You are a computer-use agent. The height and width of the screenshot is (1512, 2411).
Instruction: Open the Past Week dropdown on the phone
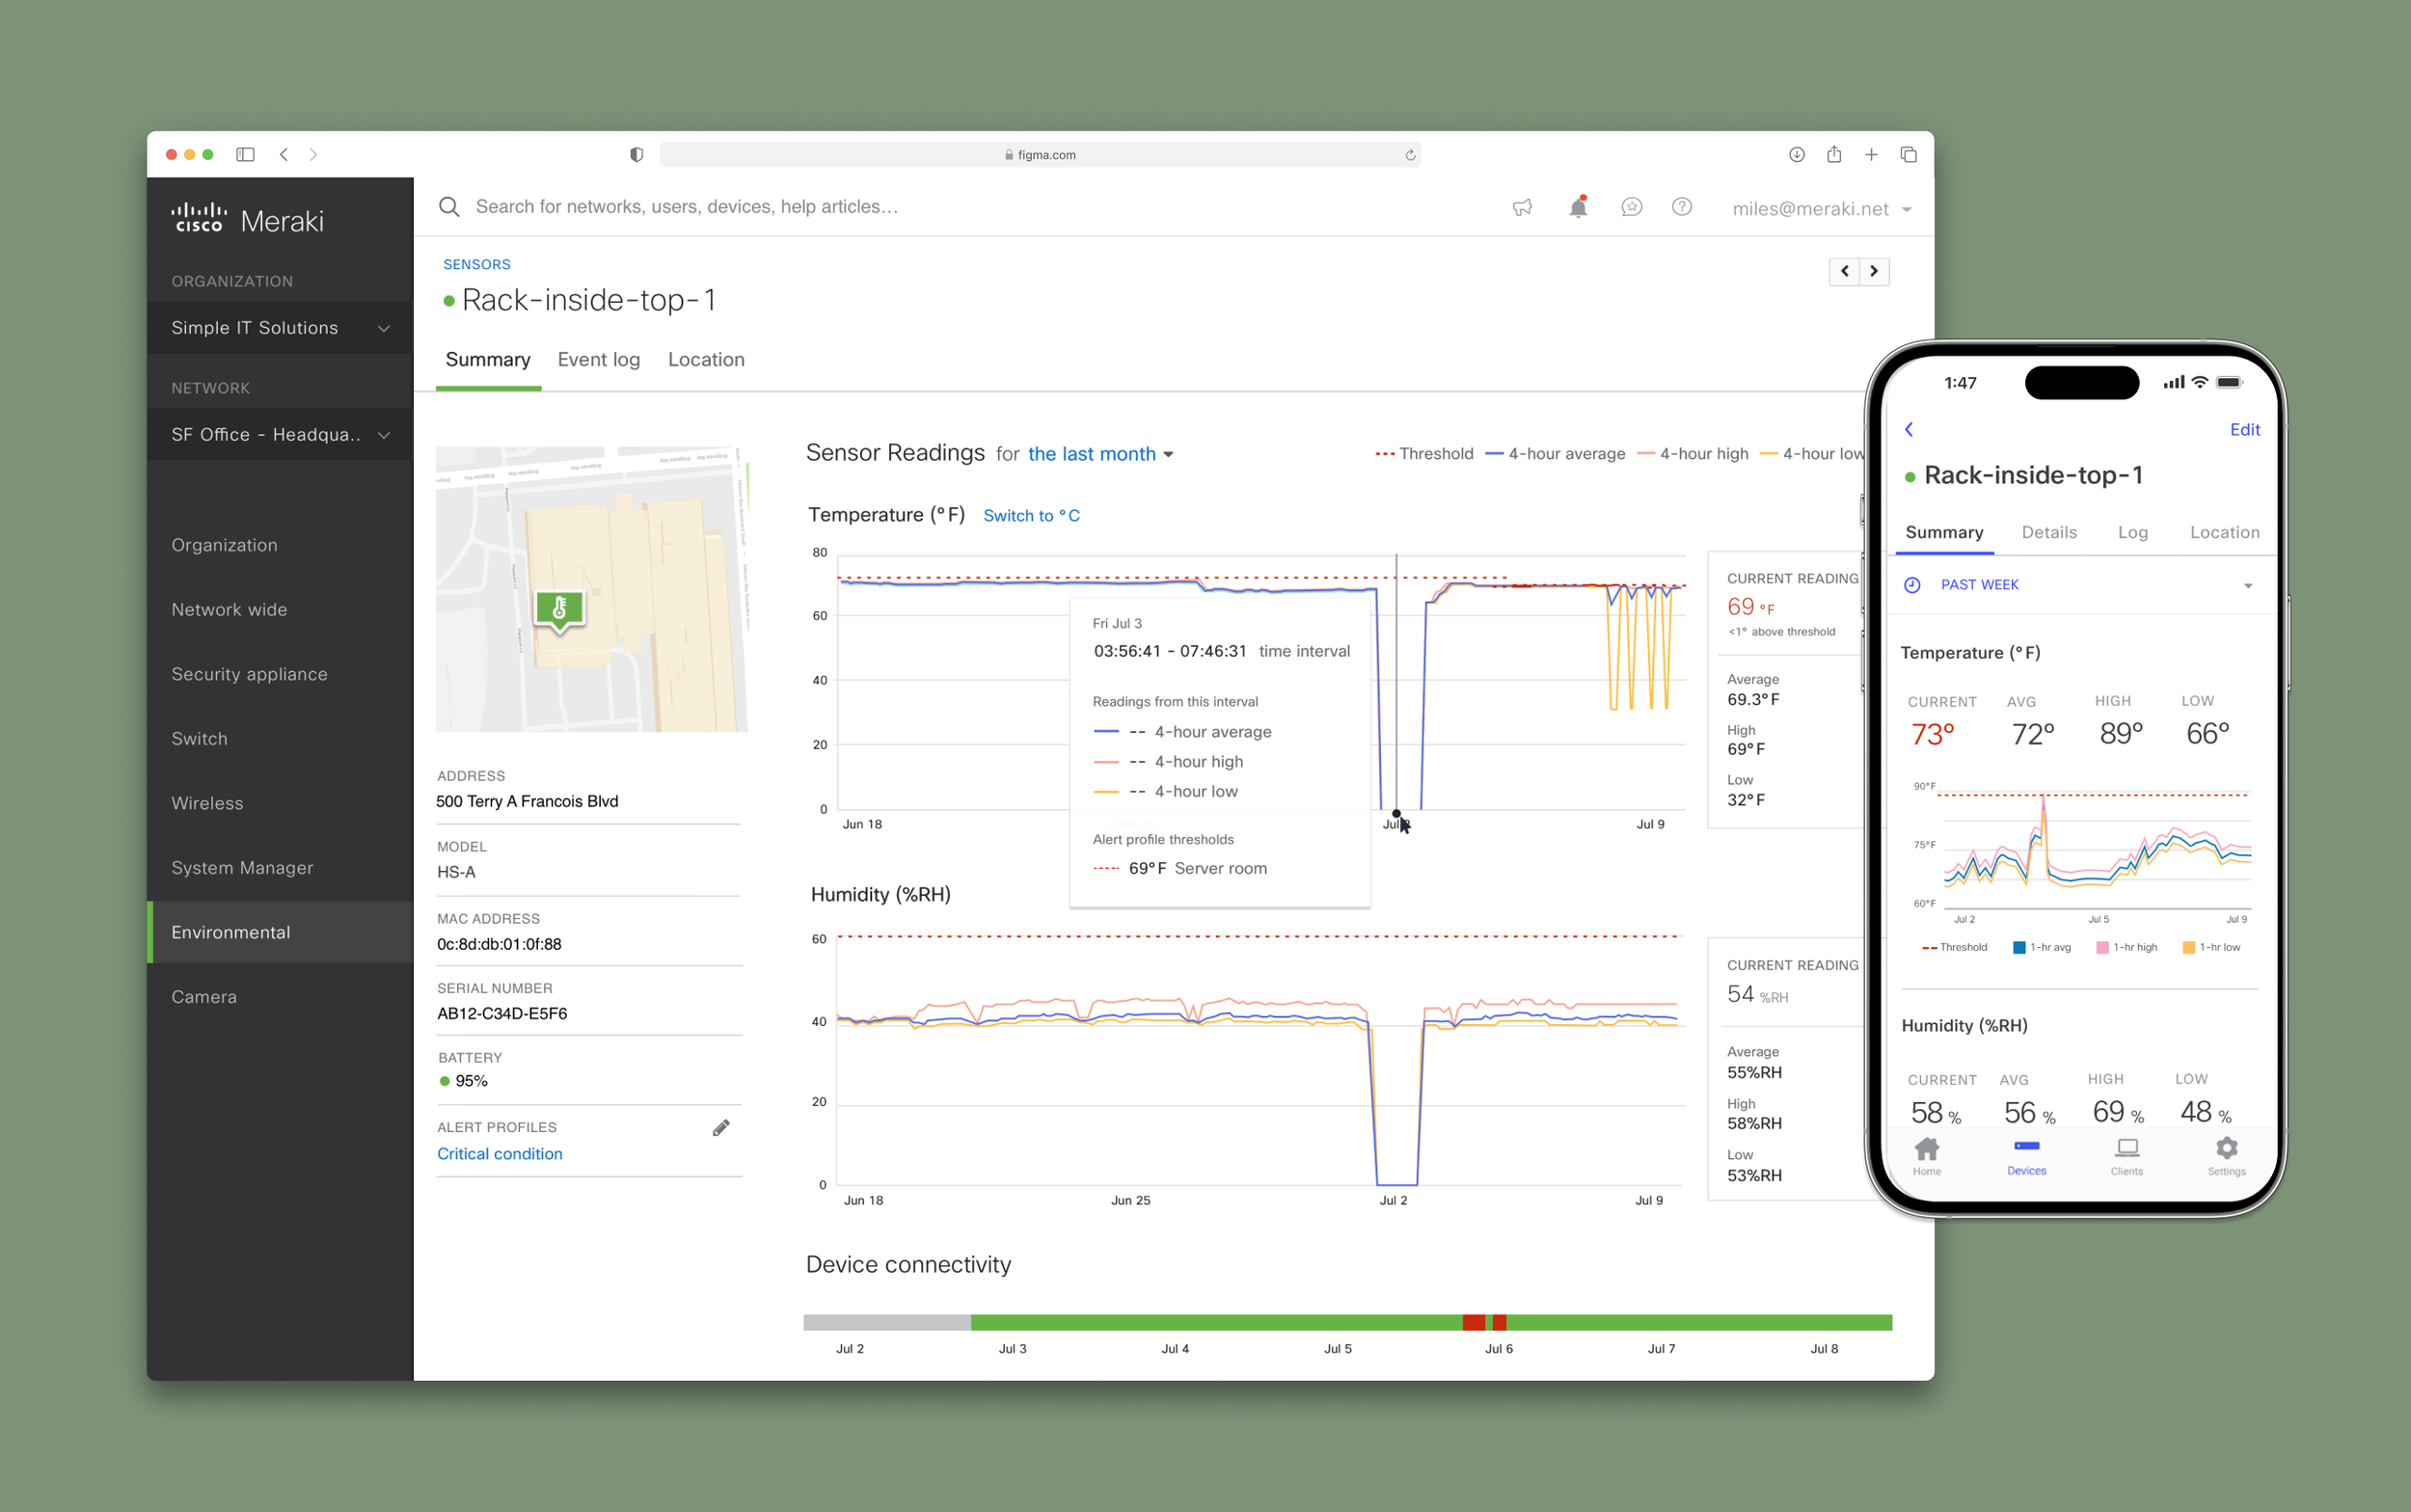point(2080,585)
